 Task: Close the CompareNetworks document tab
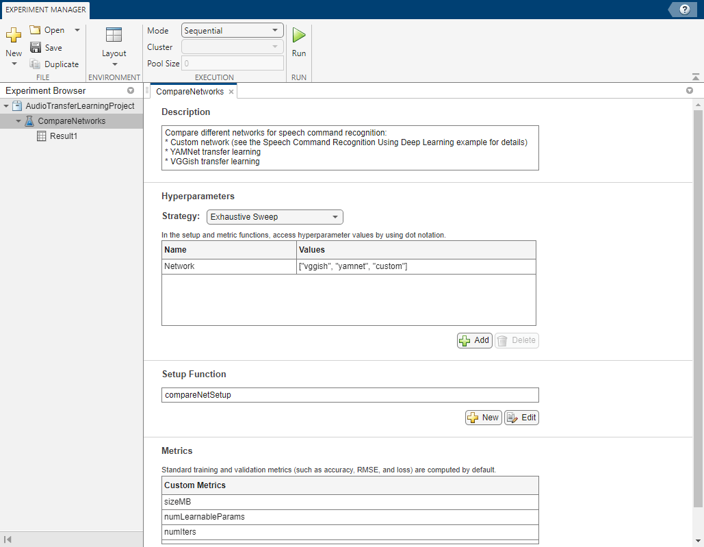coord(231,92)
